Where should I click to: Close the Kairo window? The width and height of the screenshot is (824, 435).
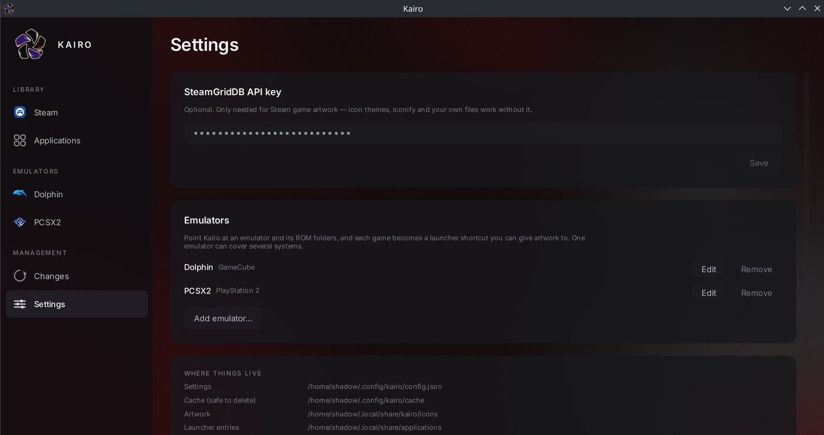[x=816, y=8]
